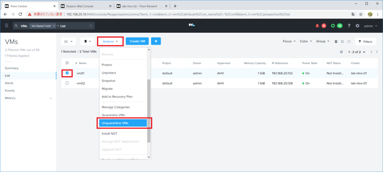Click the search magnifier icon
Viewport: 383px width, 172px height.
16,26
